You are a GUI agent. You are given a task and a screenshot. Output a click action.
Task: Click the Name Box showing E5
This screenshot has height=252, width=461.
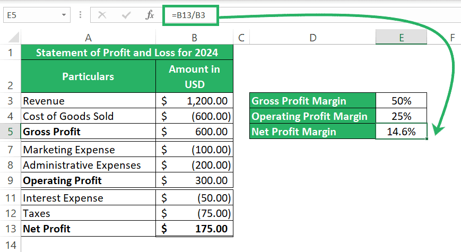[37, 15]
